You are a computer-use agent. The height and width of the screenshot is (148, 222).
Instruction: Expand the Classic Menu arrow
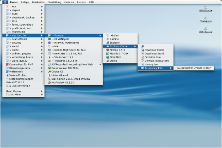(42, 95)
